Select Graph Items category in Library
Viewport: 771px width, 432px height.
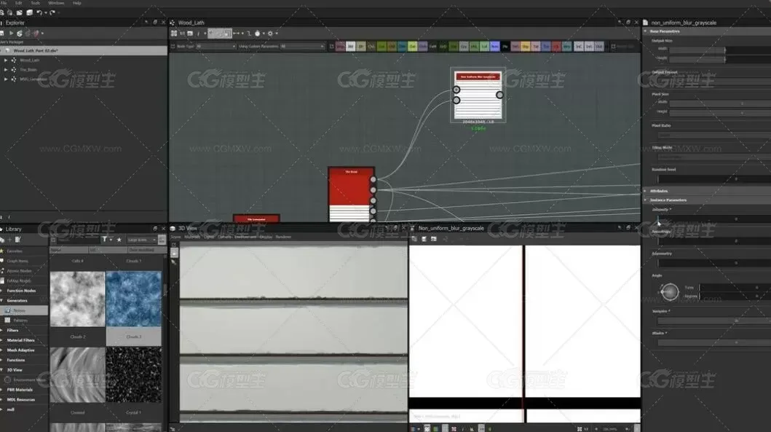[x=17, y=261]
